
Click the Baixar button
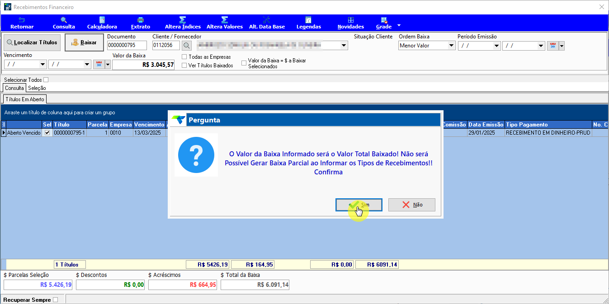tap(84, 42)
